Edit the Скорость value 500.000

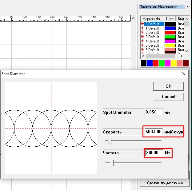coord(154,132)
